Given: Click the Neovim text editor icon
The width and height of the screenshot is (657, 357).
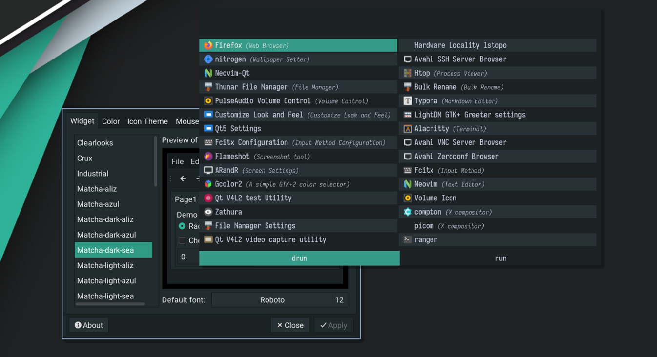Looking at the screenshot, I should coord(408,184).
